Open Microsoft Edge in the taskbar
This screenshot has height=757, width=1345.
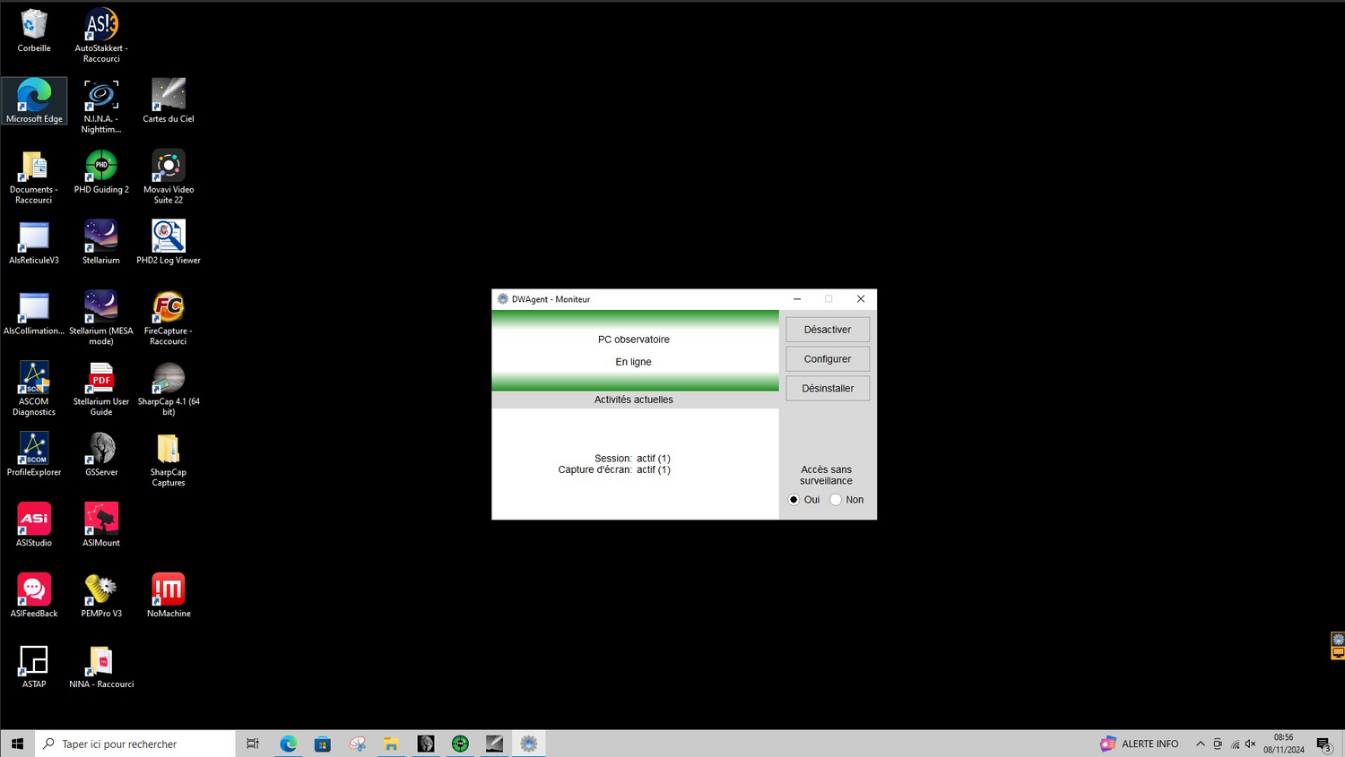[289, 743]
